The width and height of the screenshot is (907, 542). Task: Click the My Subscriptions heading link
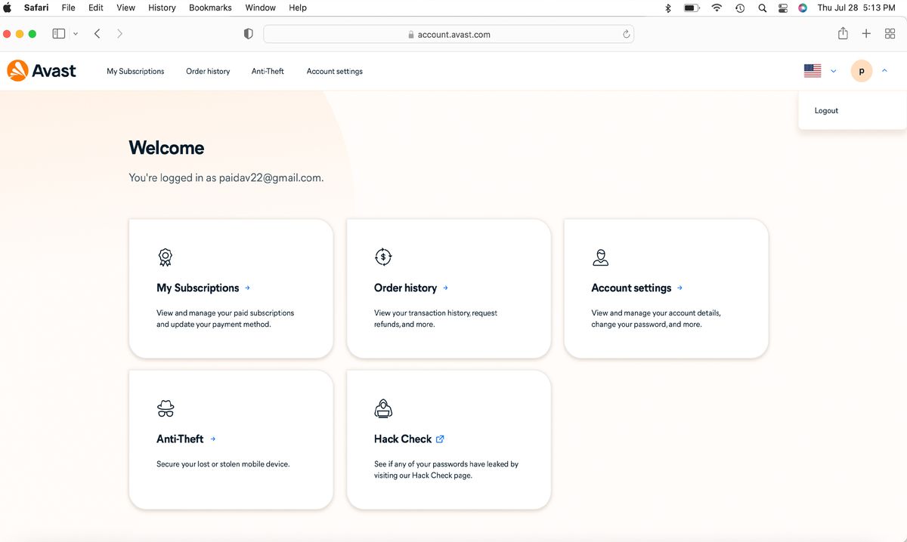197,288
